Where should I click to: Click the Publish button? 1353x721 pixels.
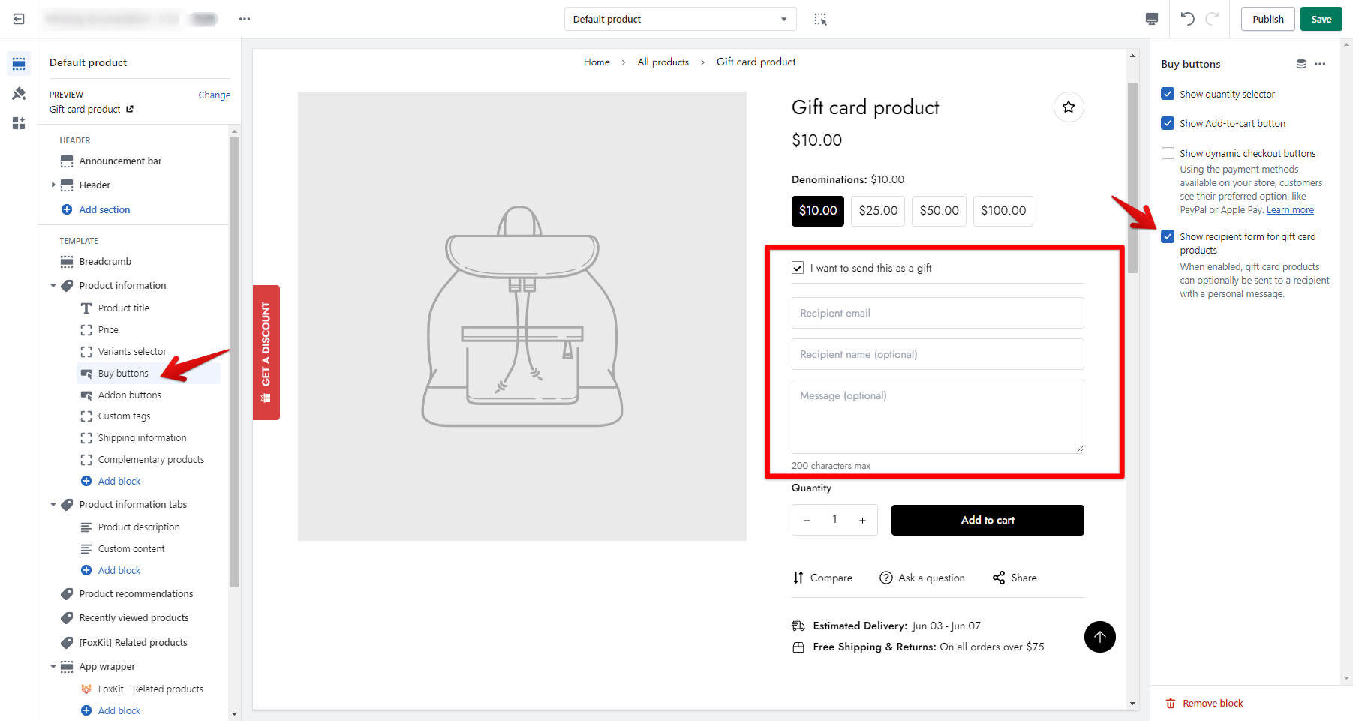1267,19
